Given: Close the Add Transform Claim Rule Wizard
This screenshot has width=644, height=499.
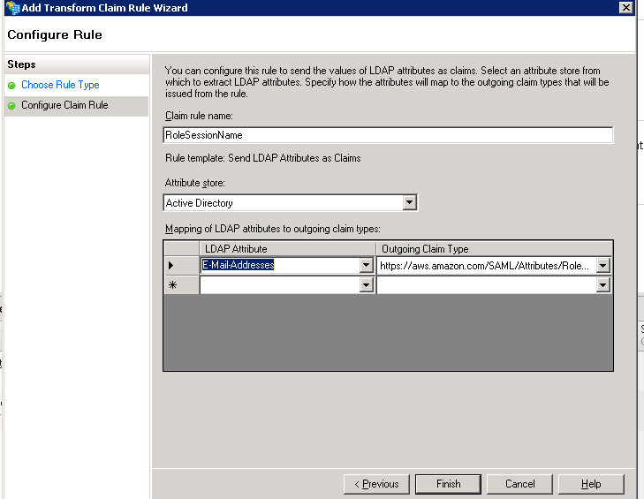Looking at the screenshot, I should click(625, 7).
